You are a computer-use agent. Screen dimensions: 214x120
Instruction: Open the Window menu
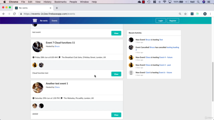click(84, 2)
